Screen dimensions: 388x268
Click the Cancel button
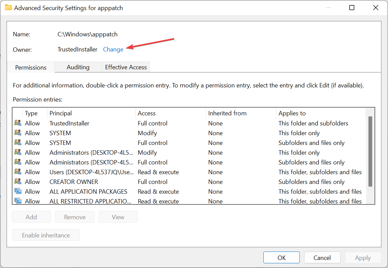322,258
